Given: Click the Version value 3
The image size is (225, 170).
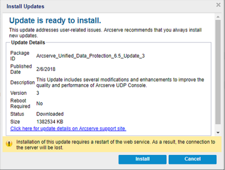Looking at the screenshot, I should click(38, 93).
